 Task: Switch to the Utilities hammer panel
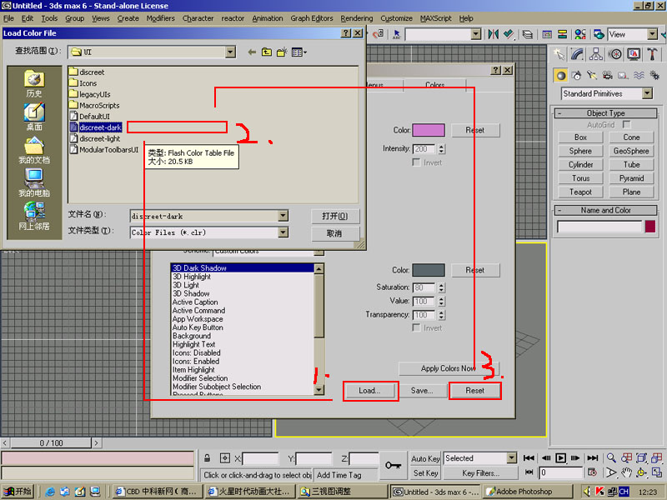click(652, 54)
